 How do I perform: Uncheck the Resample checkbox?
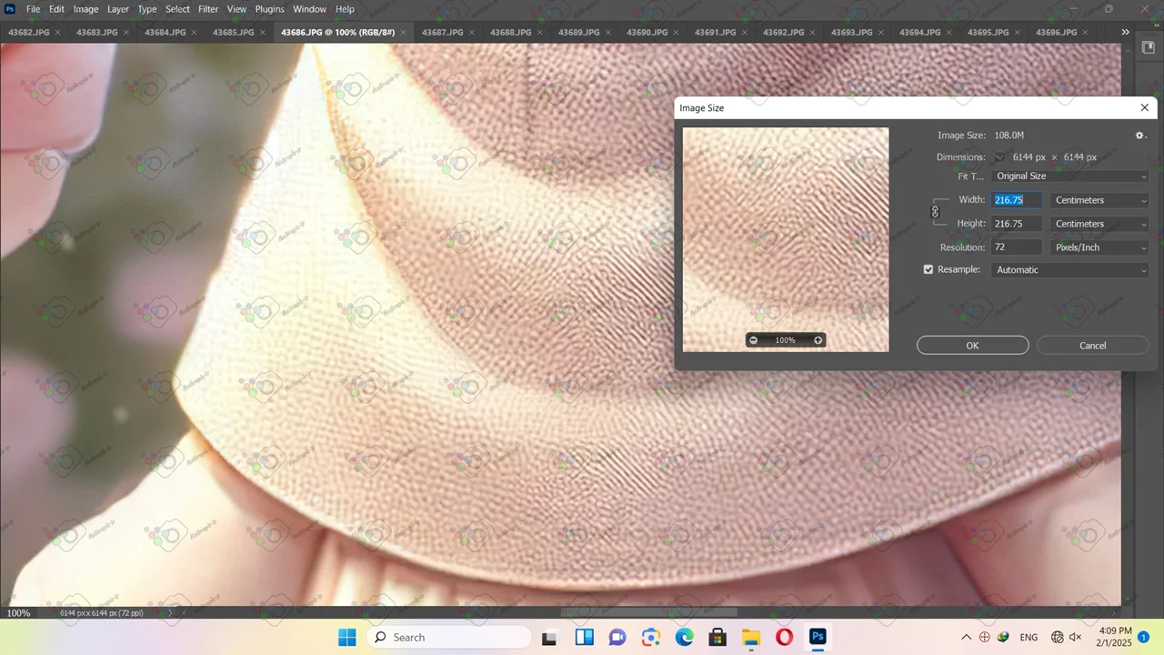(x=928, y=269)
